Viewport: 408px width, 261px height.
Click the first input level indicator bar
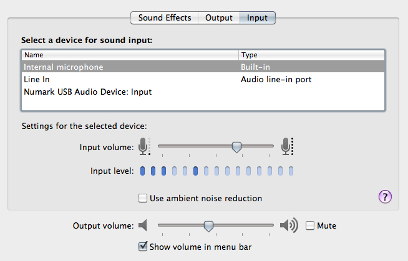[x=143, y=171]
